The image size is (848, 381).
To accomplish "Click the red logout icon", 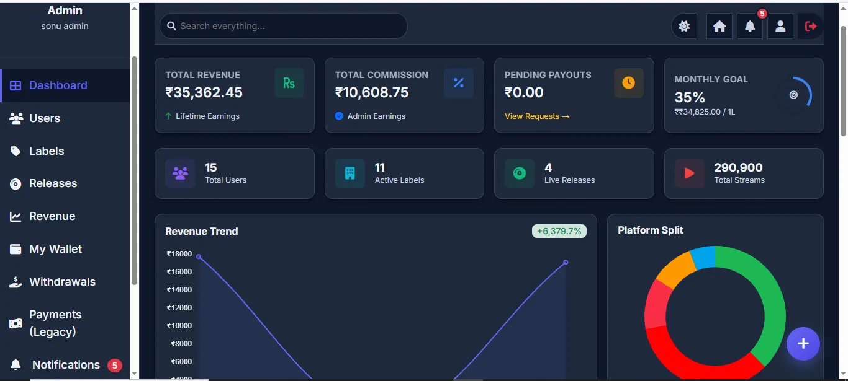I will (x=810, y=26).
